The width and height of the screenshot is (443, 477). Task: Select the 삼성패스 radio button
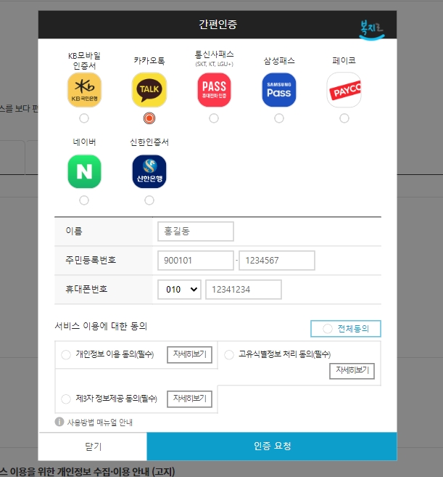coord(279,118)
